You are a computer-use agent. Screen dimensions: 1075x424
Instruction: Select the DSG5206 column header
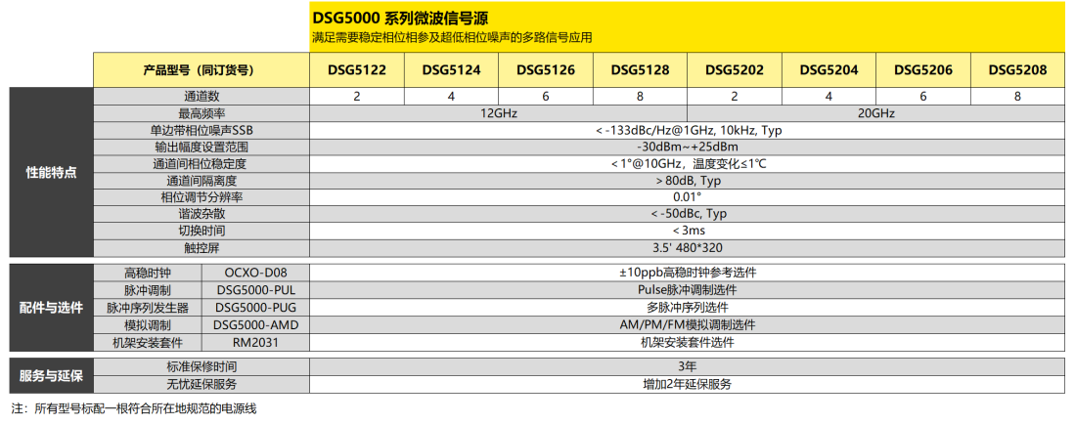923,69
